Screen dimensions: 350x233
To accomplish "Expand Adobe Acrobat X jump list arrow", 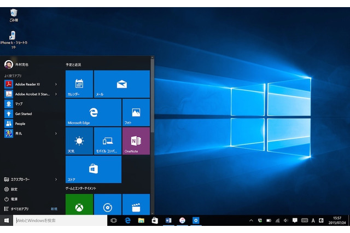I will click(x=56, y=94).
